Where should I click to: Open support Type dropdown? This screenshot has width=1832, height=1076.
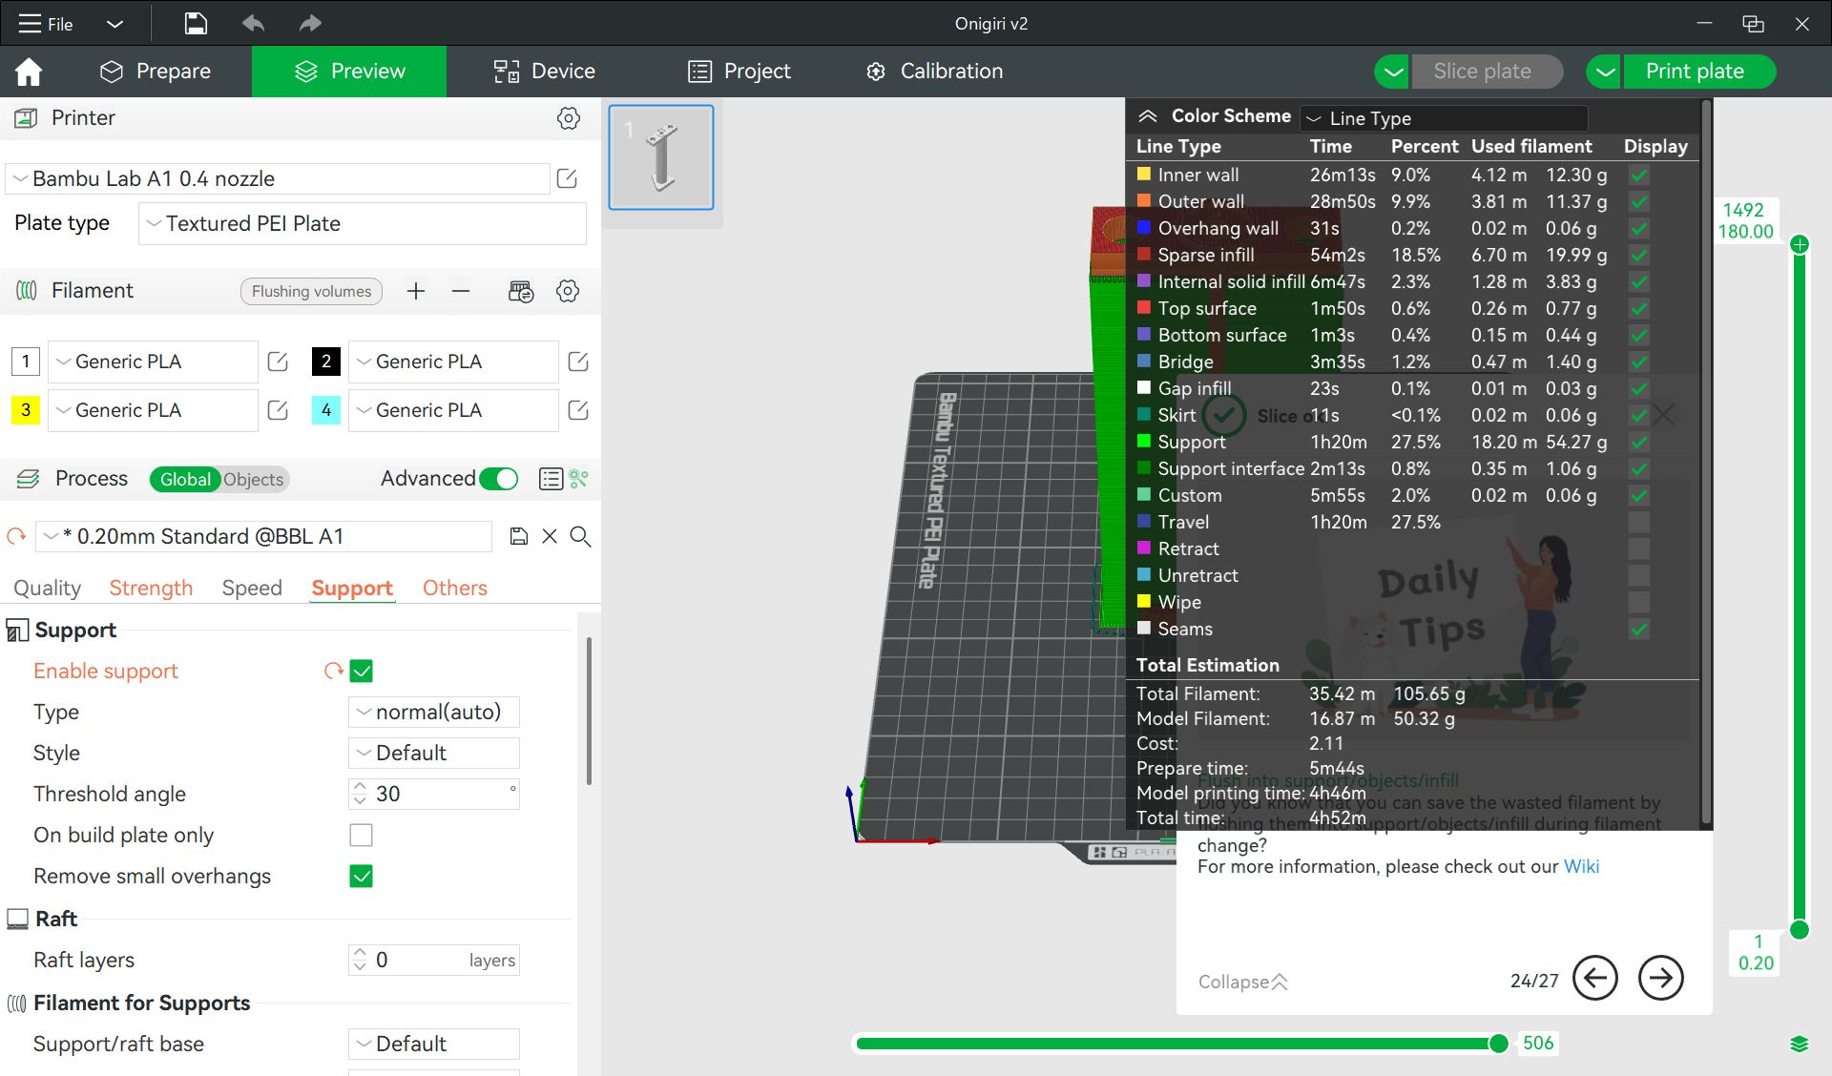(x=434, y=712)
